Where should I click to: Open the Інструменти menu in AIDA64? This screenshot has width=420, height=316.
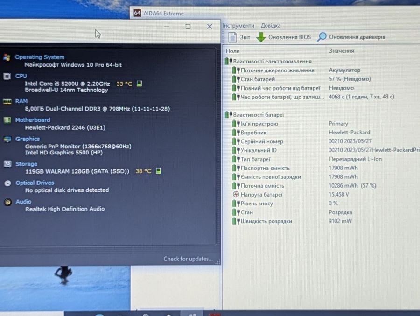coord(238,26)
